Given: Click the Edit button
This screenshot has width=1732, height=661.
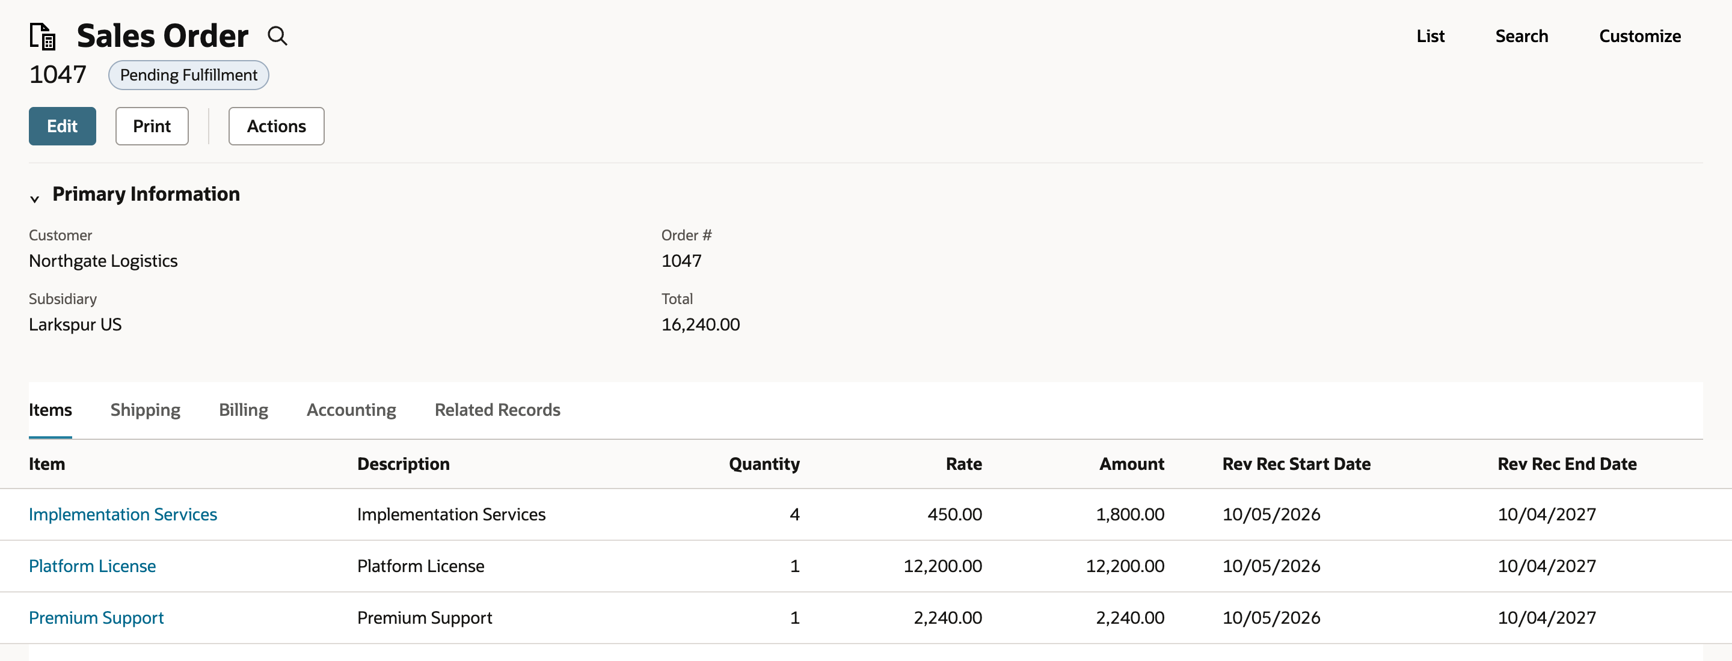Looking at the screenshot, I should 63,126.
